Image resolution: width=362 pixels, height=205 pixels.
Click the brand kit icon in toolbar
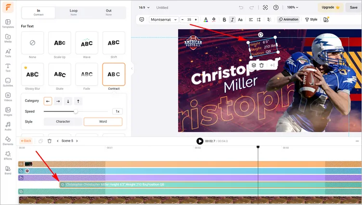(x=326, y=20)
